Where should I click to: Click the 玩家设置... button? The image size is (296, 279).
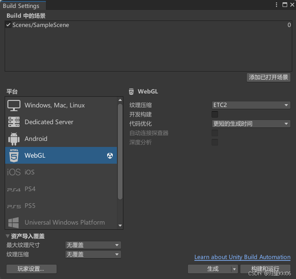point(32,269)
